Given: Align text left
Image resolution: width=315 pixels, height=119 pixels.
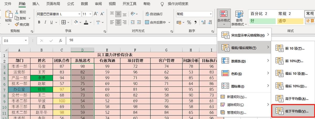Looking at the screenshot, I should (x=112, y=22).
